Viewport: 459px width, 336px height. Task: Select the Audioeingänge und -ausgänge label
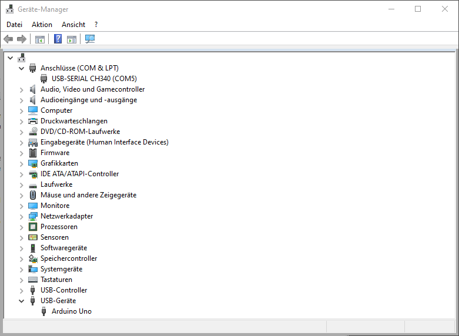tap(89, 100)
